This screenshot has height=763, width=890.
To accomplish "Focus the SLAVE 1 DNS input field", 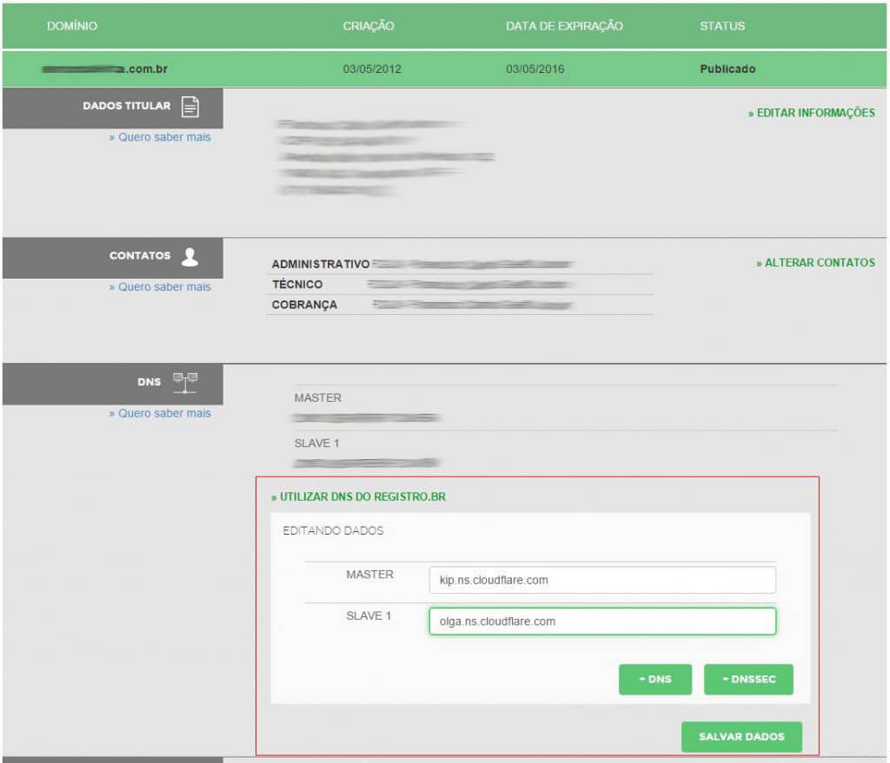I will [x=602, y=622].
